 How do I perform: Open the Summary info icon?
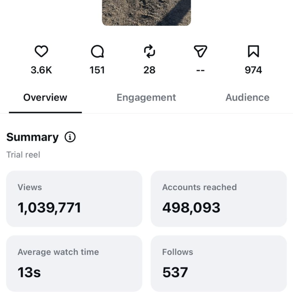pyautogui.click(x=70, y=137)
